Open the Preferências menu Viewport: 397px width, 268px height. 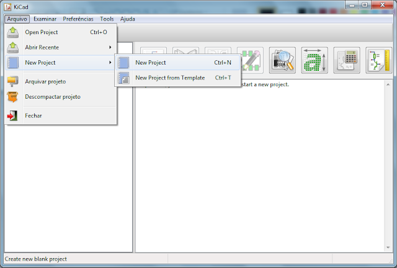pyautogui.click(x=78, y=19)
